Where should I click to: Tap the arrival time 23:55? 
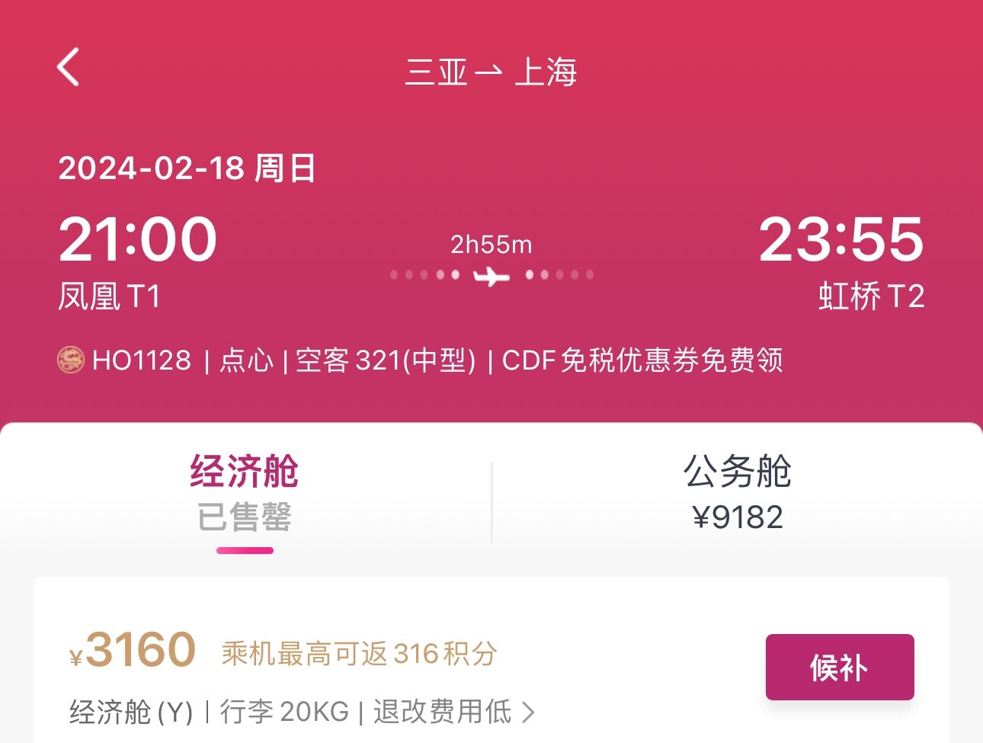click(x=841, y=239)
